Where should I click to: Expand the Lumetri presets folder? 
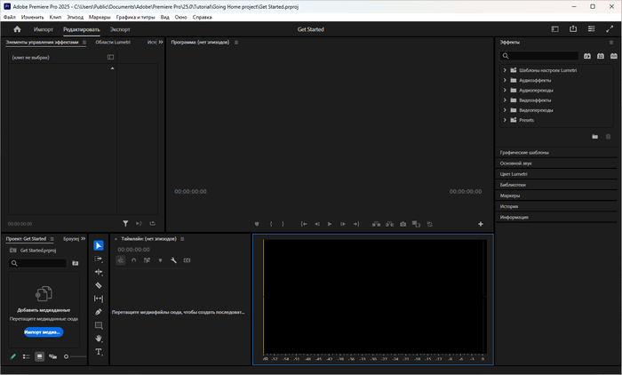point(505,70)
